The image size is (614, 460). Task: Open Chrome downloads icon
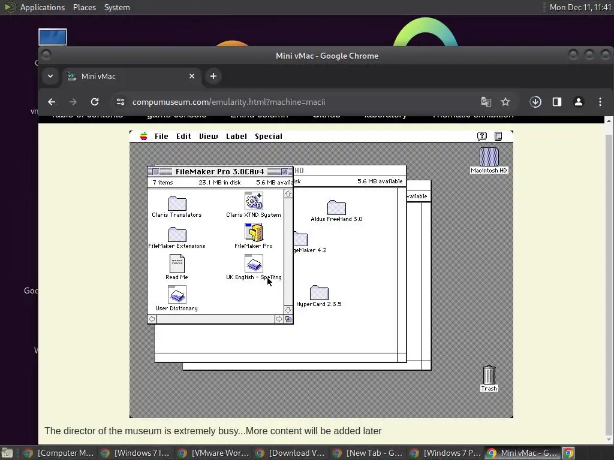point(535,102)
